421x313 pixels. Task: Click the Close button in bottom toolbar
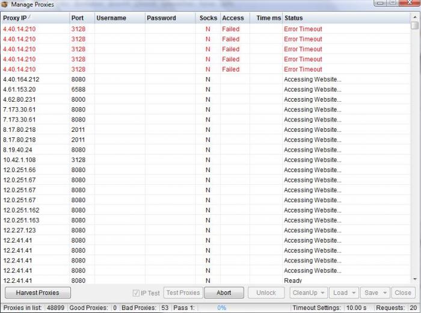click(403, 293)
